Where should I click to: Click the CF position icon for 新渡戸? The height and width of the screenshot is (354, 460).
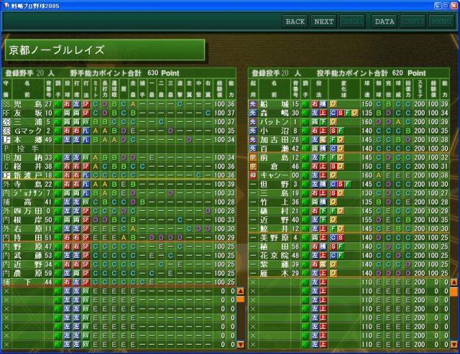pos(6,175)
